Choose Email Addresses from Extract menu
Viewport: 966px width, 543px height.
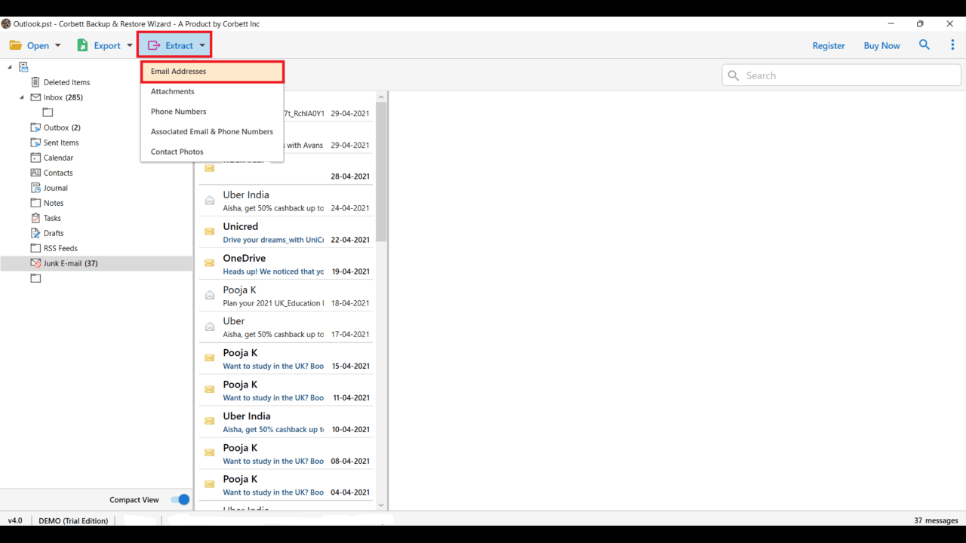click(x=212, y=72)
